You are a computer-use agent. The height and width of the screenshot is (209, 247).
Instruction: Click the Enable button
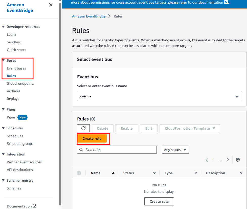(127, 128)
